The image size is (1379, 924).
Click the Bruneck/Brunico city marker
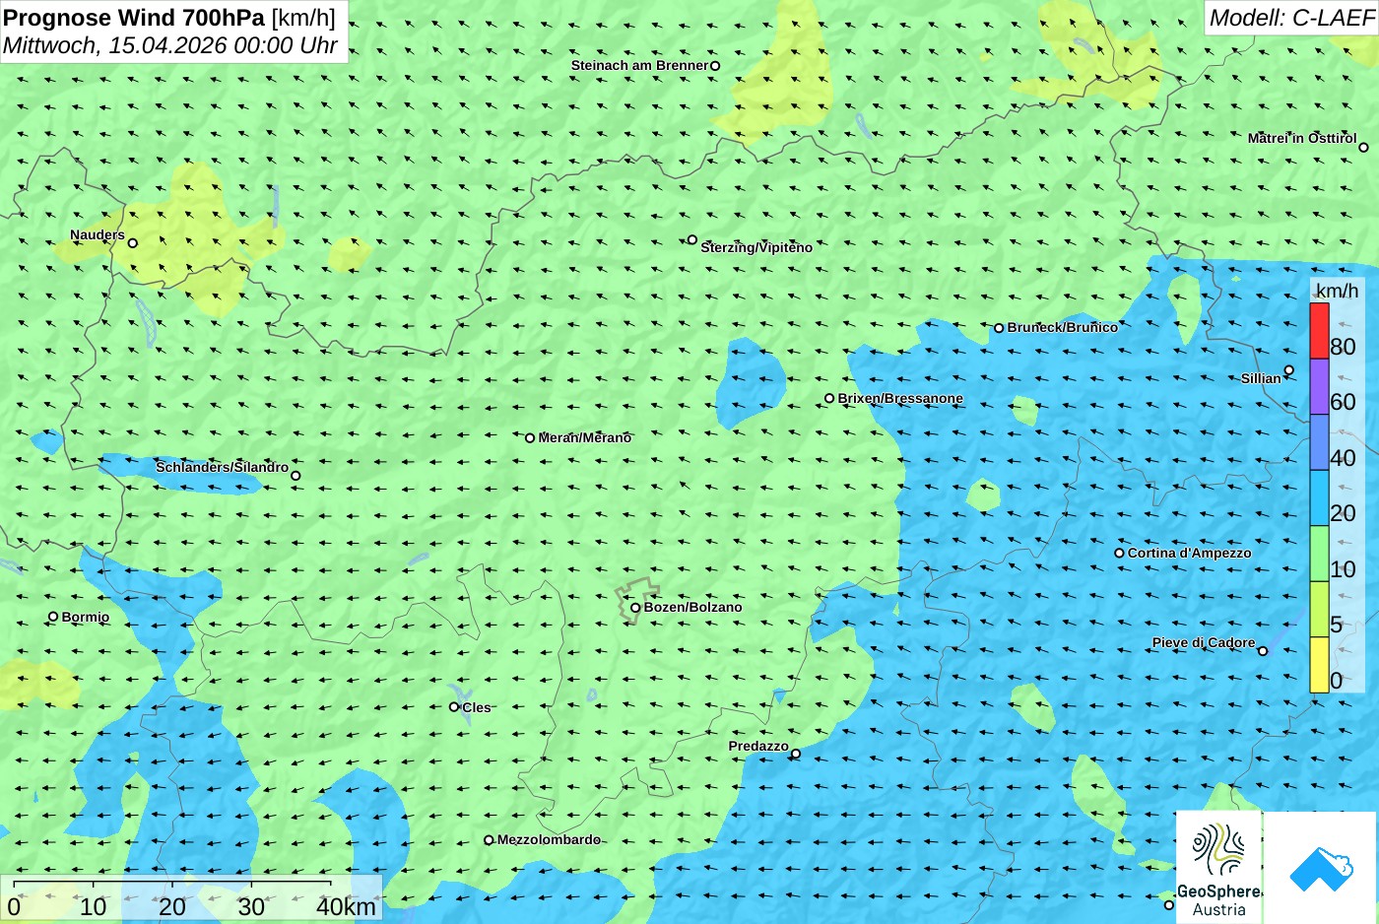999,328
